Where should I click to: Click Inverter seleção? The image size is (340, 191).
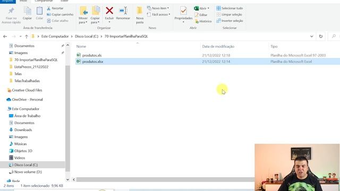tap(229, 21)
